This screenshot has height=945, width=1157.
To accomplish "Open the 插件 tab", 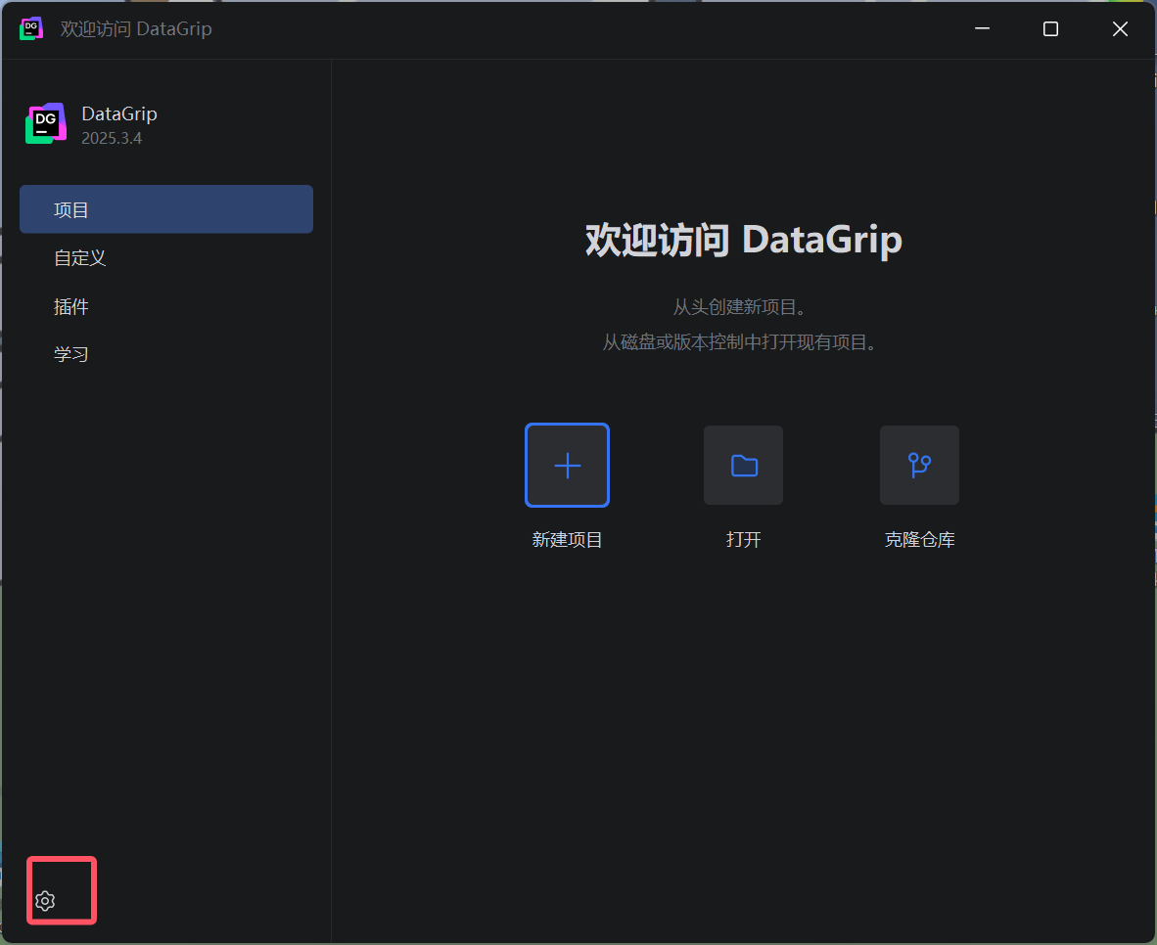I will [166, 306].
